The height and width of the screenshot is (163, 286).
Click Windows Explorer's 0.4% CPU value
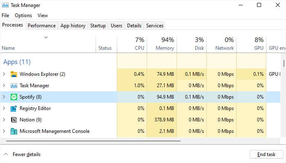139,74
